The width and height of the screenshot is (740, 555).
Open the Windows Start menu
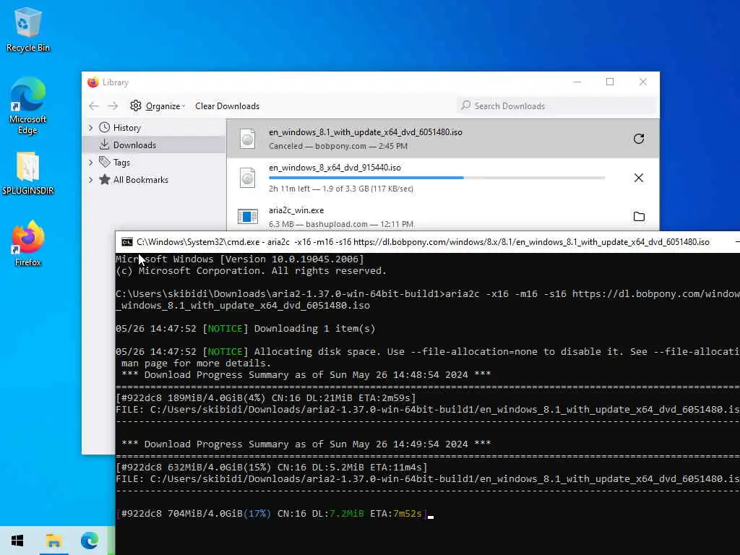click(17, 541)
